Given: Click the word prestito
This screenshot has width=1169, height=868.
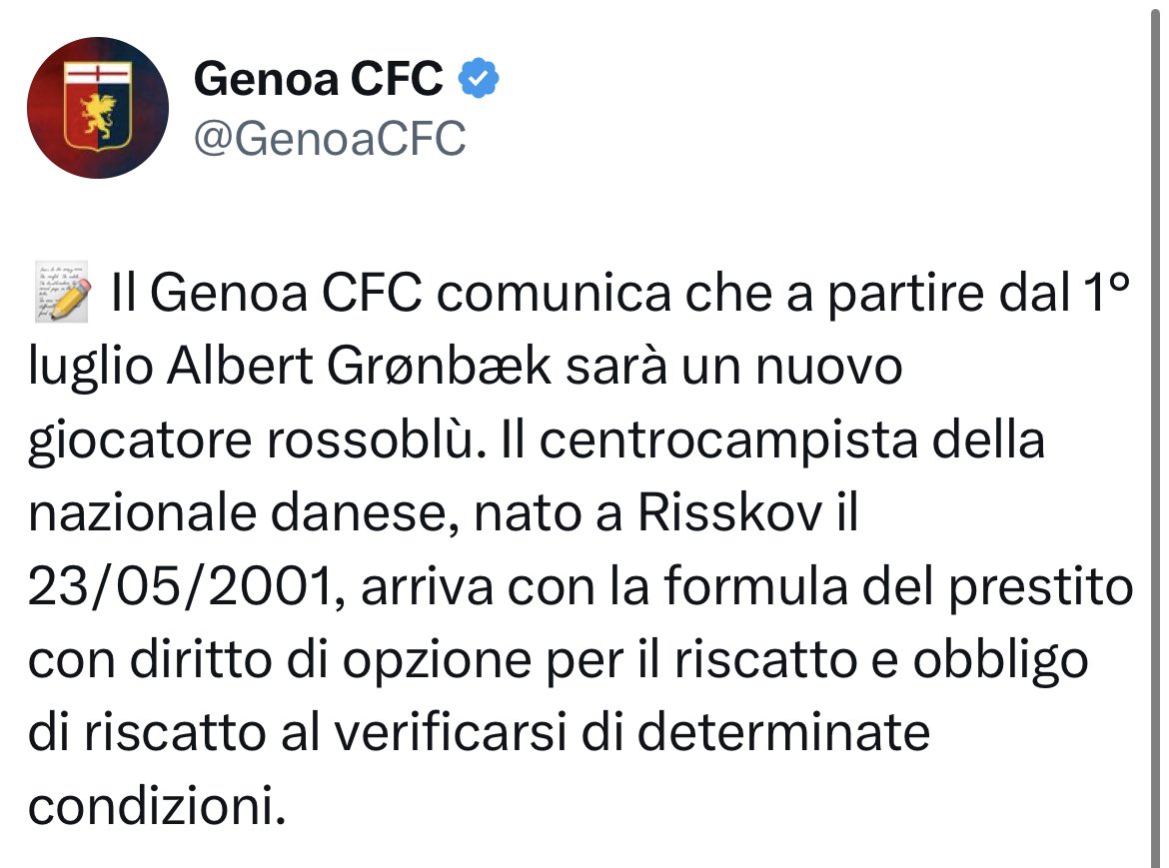Looking at the screenshot, I should point(1041,588).
